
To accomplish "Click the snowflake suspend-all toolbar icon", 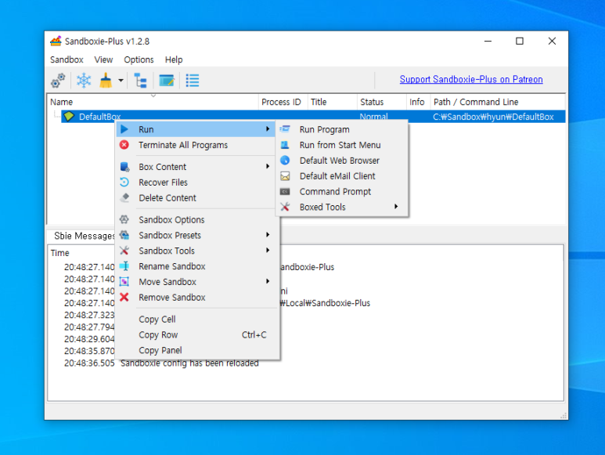I will click(84, 81).
